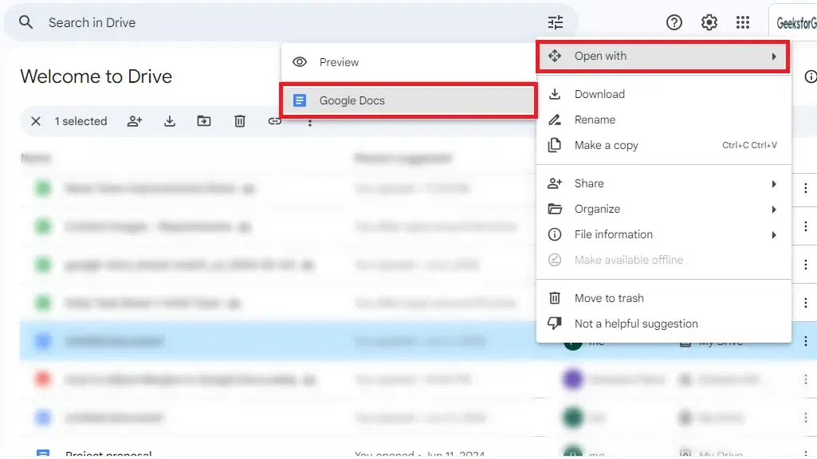The image size is (817, 459).
Task: Open the toolbar more actions dots
Action: pos(309,123)
